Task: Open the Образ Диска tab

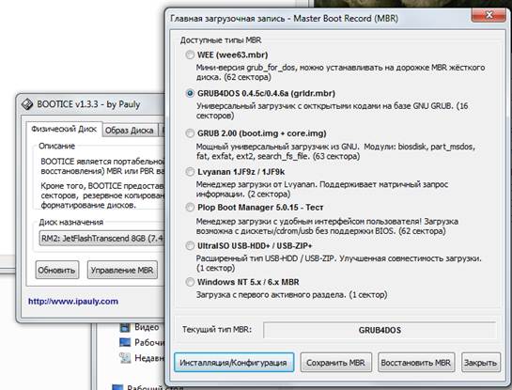Action: (x=130, y=131)
